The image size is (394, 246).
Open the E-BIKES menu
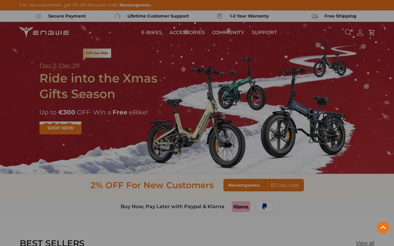[x=151, y=32]
